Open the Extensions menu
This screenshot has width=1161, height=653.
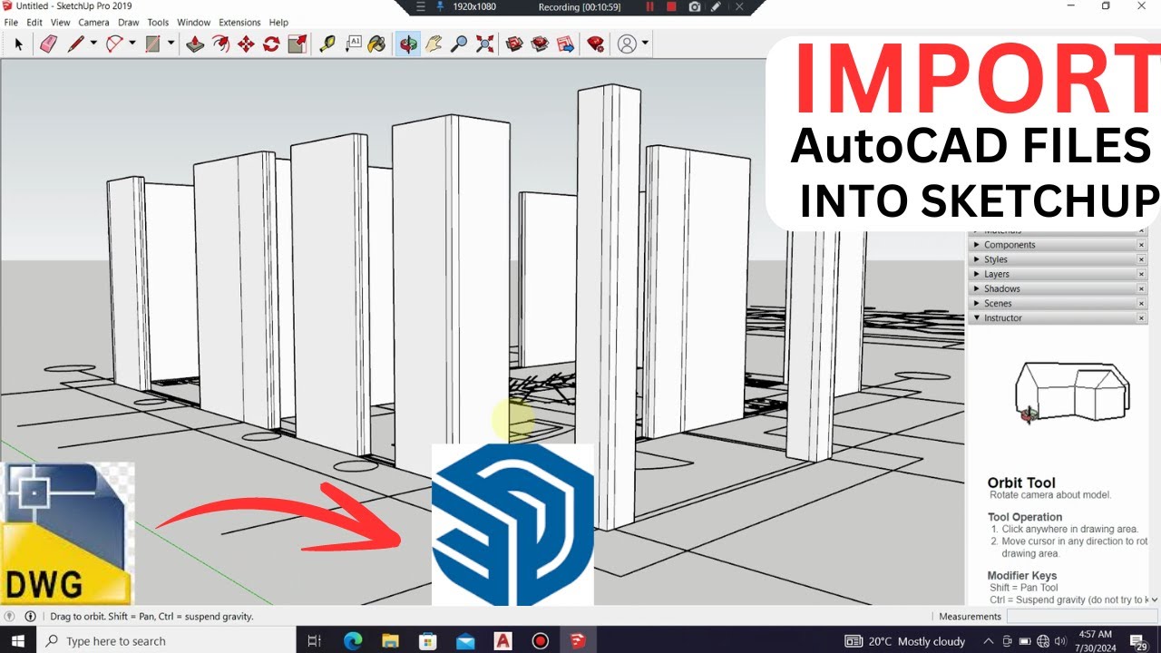click(239, 22)
